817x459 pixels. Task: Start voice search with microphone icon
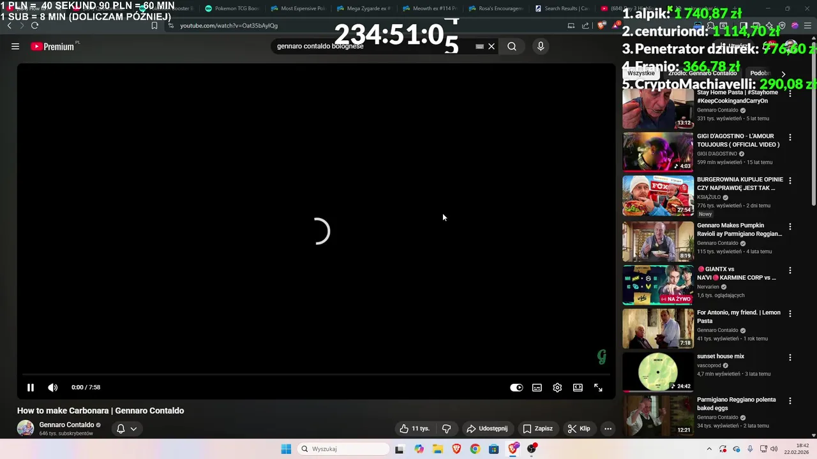pos(541,47)
